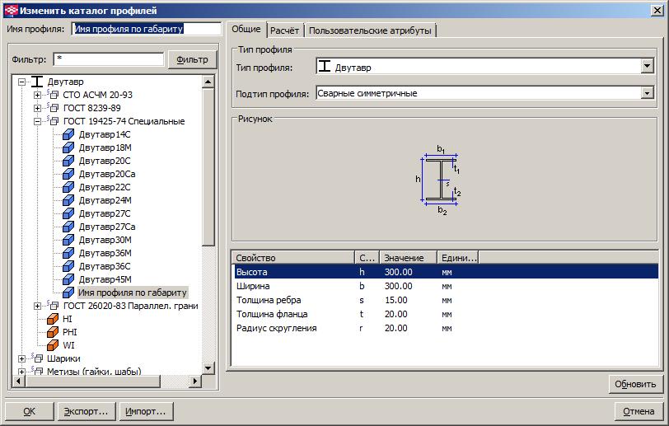669x426 pixels.
Task: Click the profile icon next to Двутавр30М
Action: click(x=69, y=240)
